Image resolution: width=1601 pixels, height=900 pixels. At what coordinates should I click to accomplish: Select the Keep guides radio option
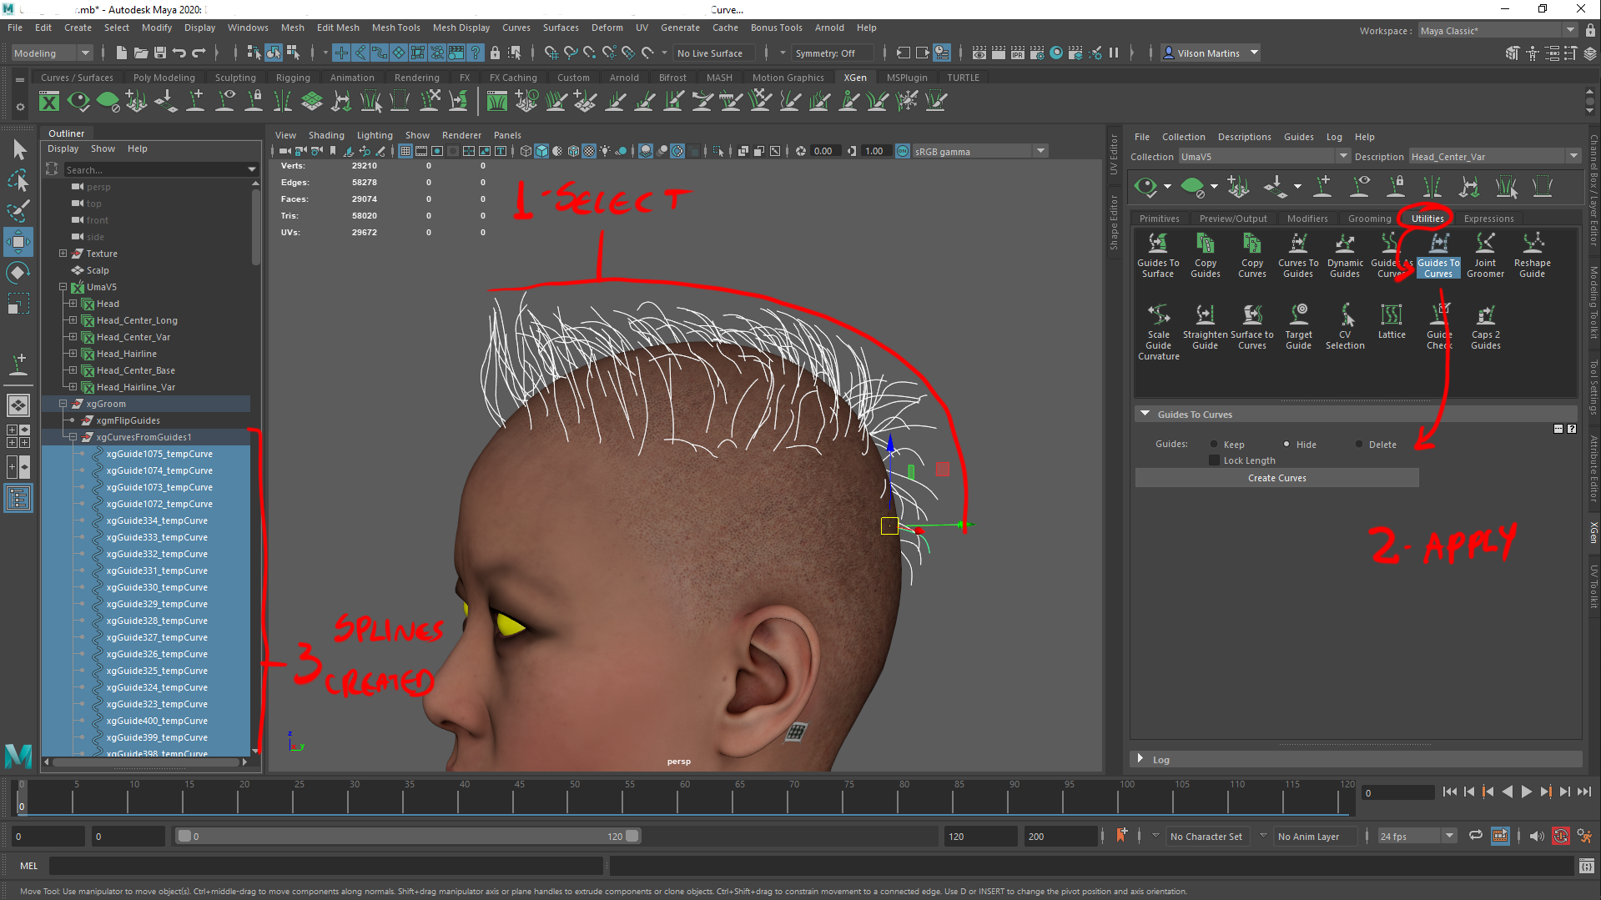[x=1214, y=445]
